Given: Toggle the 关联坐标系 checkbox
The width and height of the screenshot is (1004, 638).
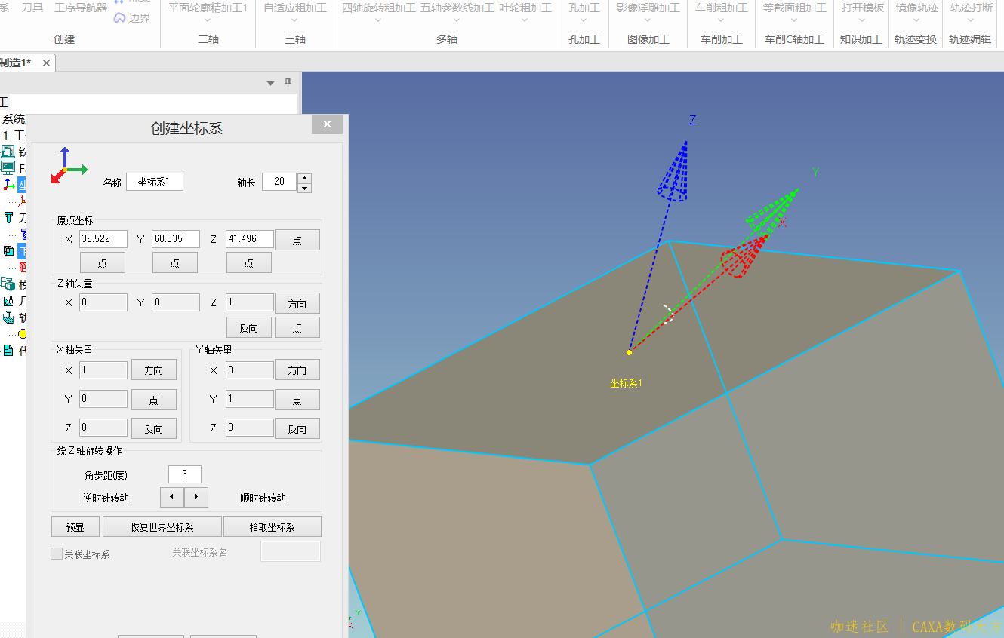Looking at the screenshot, I should 57,554.
